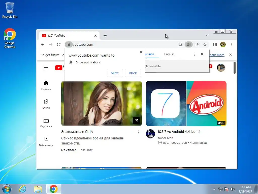
Task: Close the notification permission prompt
Action: (141, 52)
